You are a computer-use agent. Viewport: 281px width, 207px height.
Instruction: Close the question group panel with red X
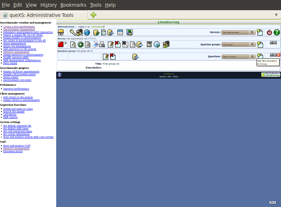click(279, 55)
